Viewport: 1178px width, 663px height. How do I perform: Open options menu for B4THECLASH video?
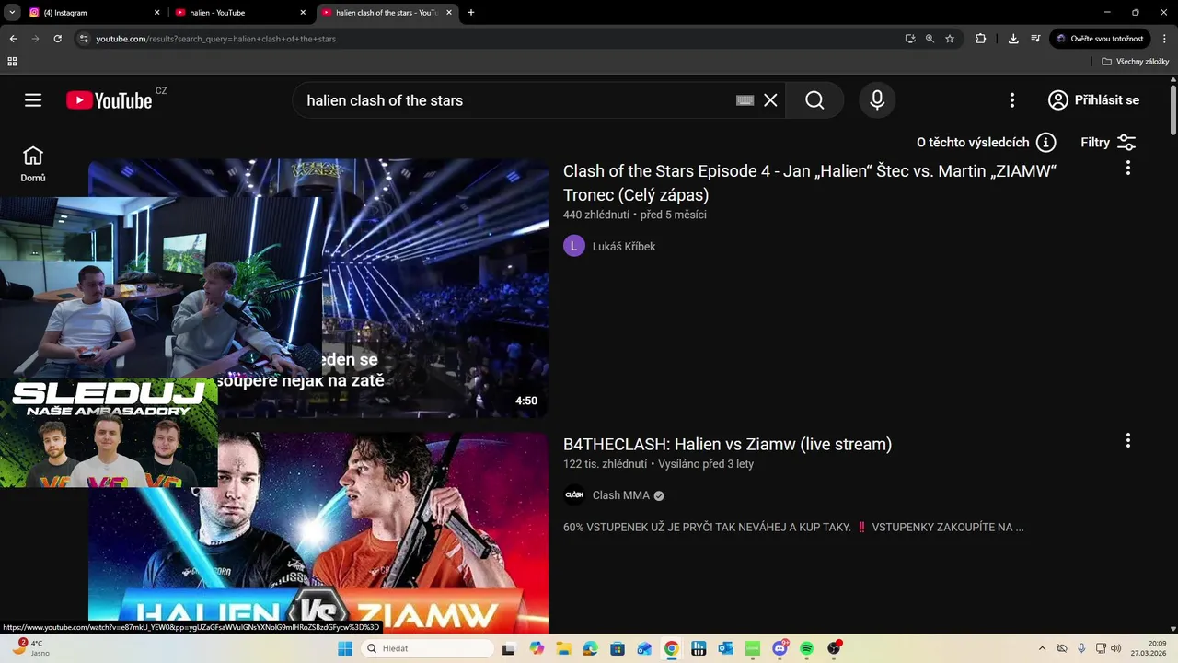(1127, 441)
